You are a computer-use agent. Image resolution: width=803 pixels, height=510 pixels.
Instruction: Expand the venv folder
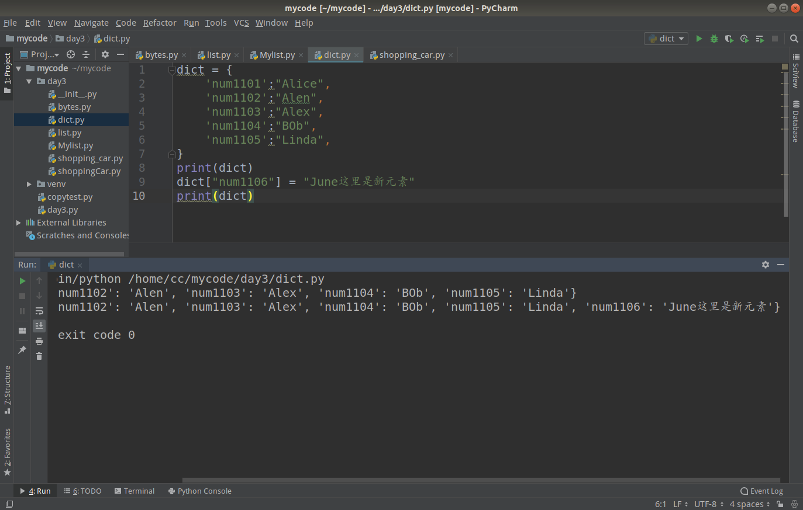pyautogui.click(x=29, y=184)
